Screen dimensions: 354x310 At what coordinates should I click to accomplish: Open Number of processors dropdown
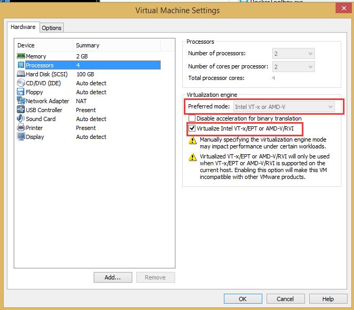click(x=293, y=54)
